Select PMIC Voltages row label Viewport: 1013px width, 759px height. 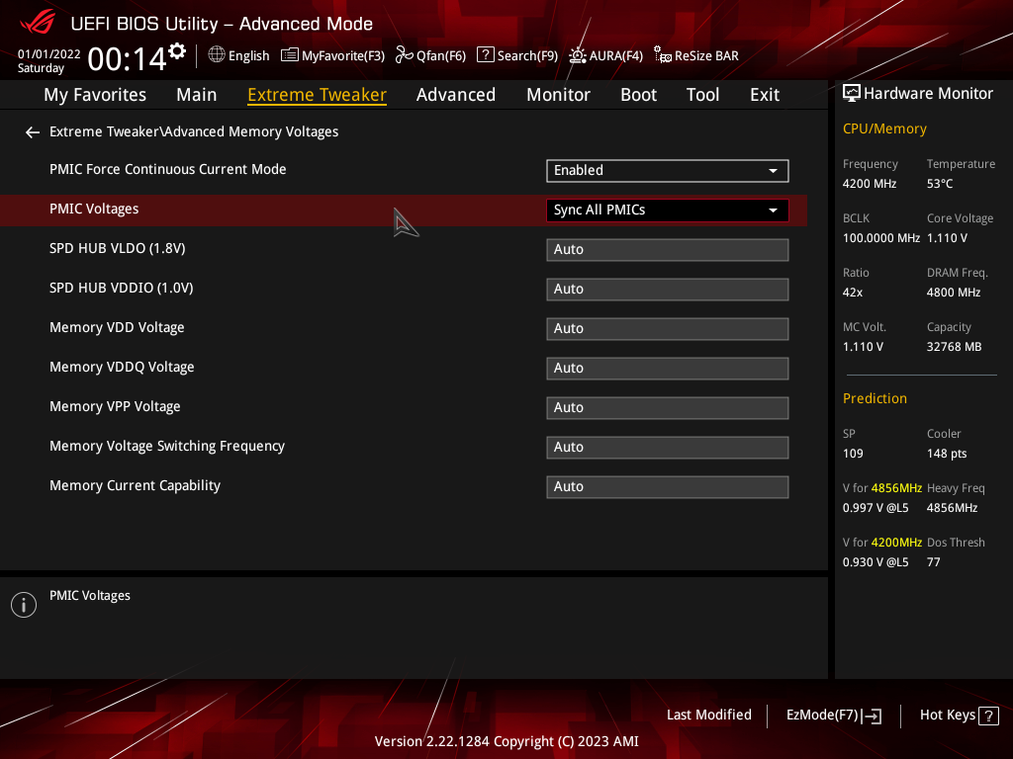pos(94,210)
